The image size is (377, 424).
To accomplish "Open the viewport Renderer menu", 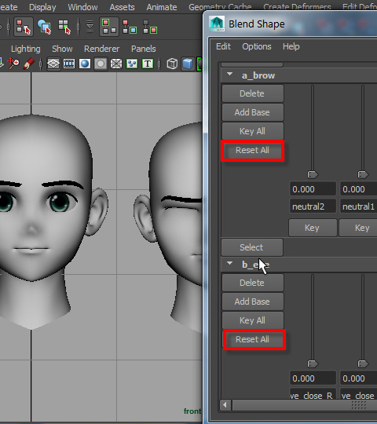I will click(x=101, y=49).
